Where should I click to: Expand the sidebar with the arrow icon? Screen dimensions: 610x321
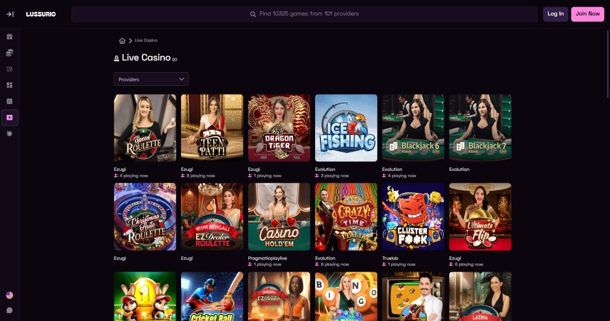(x=10, y=14)
